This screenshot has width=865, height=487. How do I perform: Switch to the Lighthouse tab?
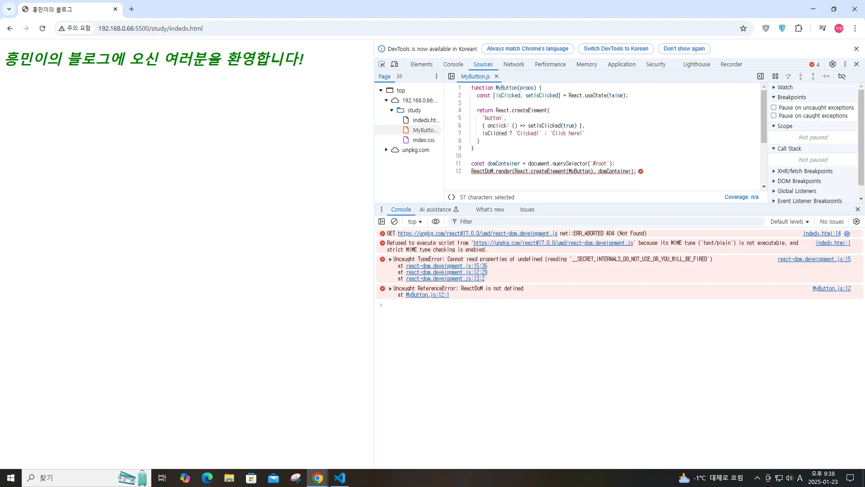696,64
